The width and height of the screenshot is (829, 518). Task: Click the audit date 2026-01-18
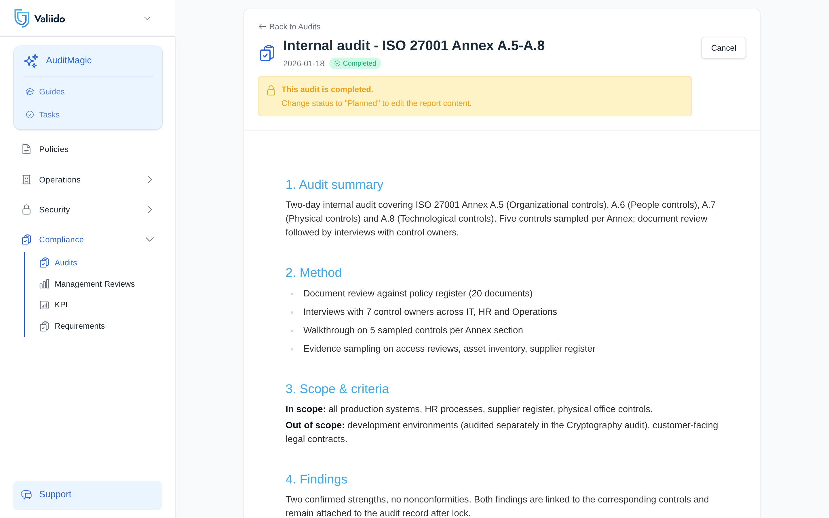303,63
